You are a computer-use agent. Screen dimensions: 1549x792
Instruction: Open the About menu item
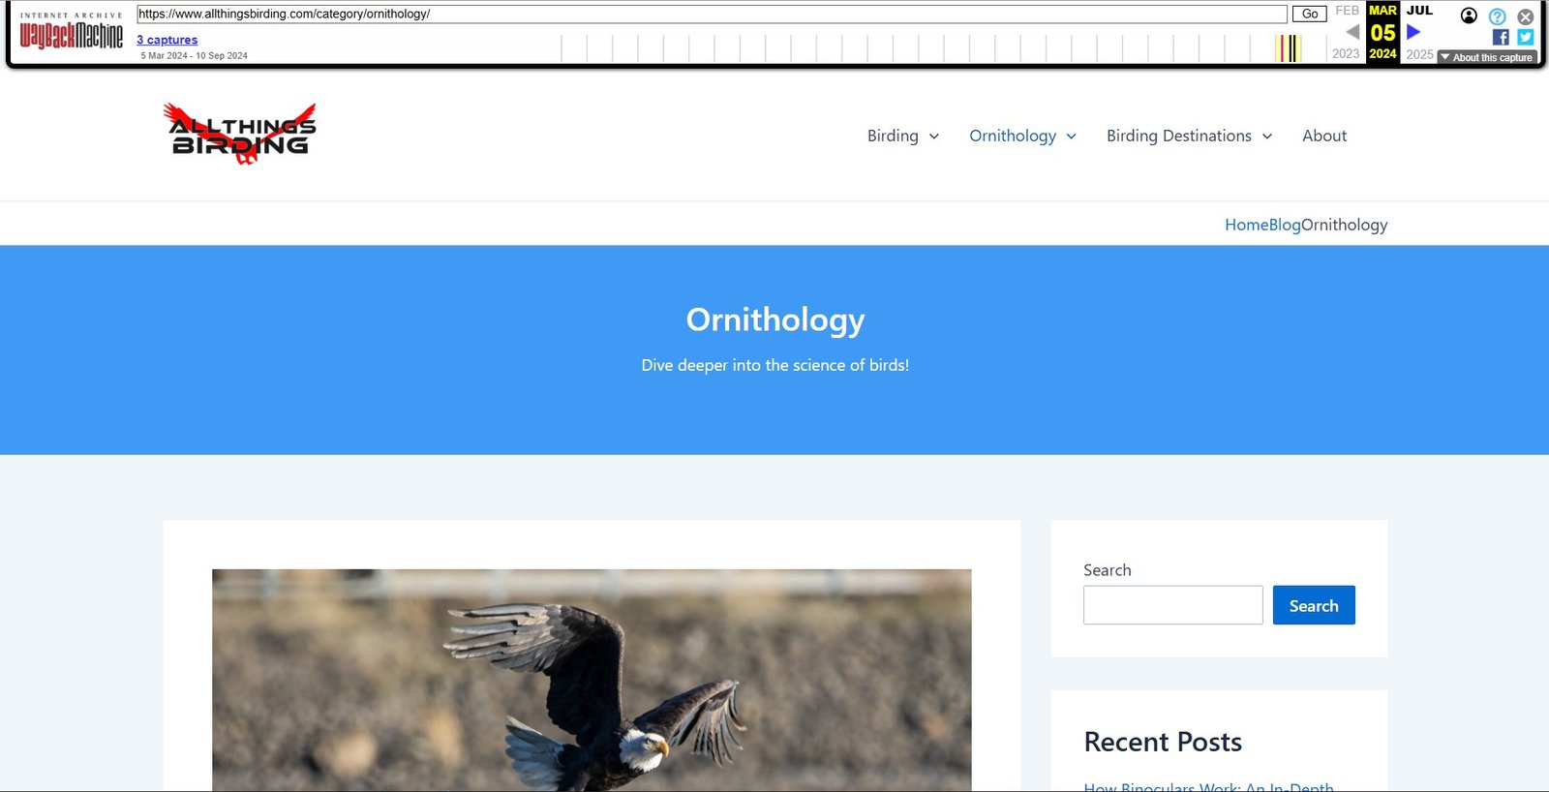(x=1323, y=136)
